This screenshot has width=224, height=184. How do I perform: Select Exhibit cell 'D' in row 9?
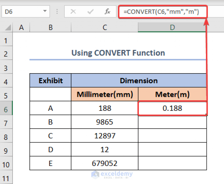coord(50,149)
